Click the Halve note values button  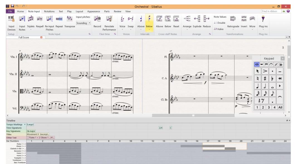click(x=219, y=28)
